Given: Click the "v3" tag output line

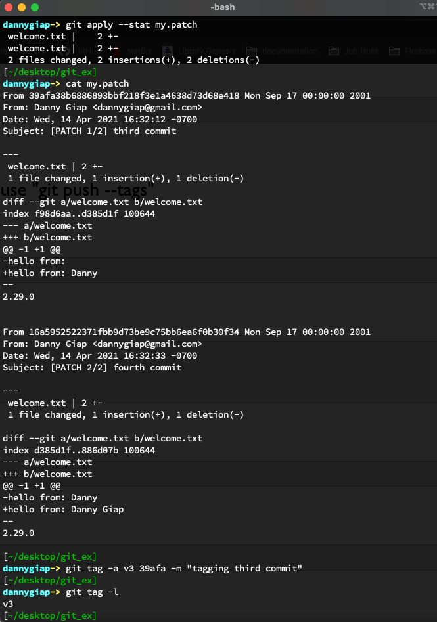Looking at the screenshot, I should (x=8, y=604).
